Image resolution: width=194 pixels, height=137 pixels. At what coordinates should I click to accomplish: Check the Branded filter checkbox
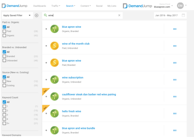4,56
